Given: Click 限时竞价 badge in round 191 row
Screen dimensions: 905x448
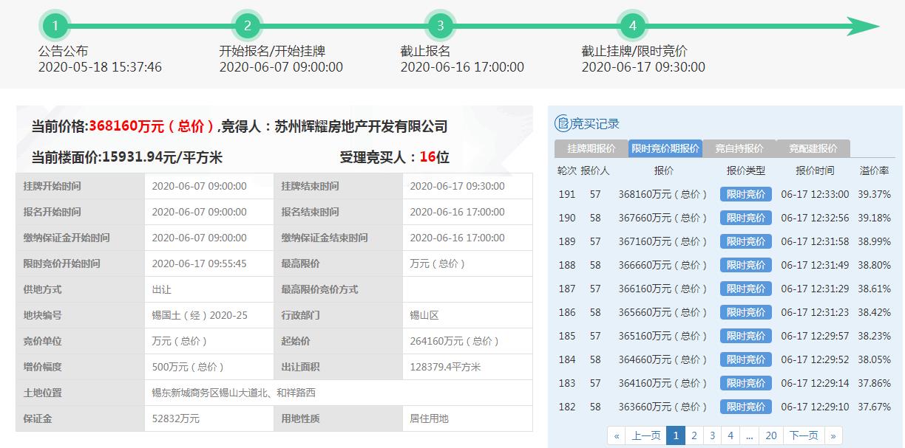Looking at the screenshot, I should tap(746, 195).
